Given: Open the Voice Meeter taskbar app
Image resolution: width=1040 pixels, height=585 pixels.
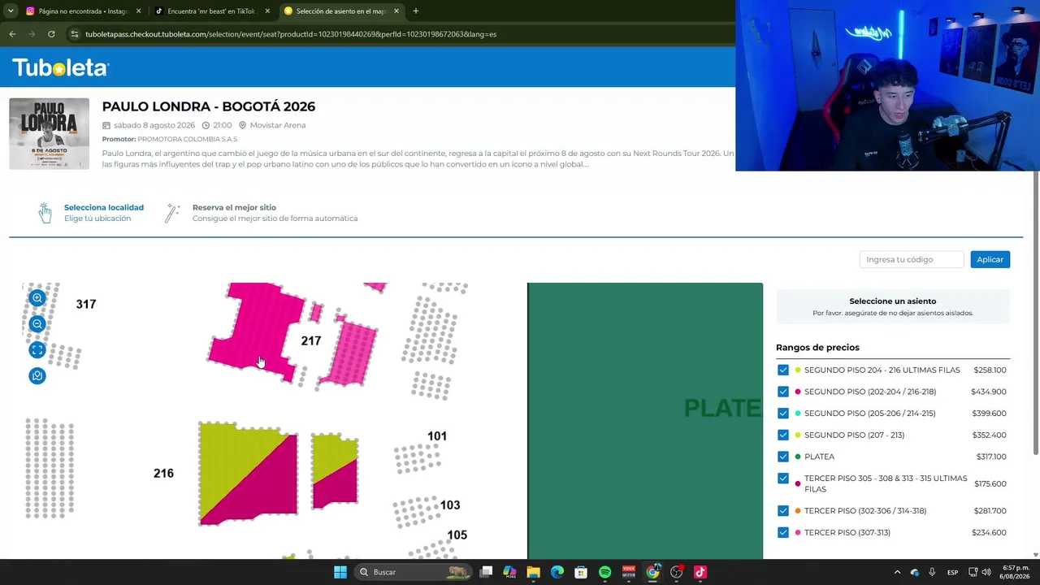Looking at the screenshot, I should point(628,572).
